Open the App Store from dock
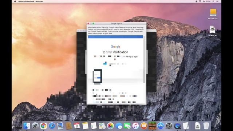The height and width of the screenshot is (131, 233). 161,126
